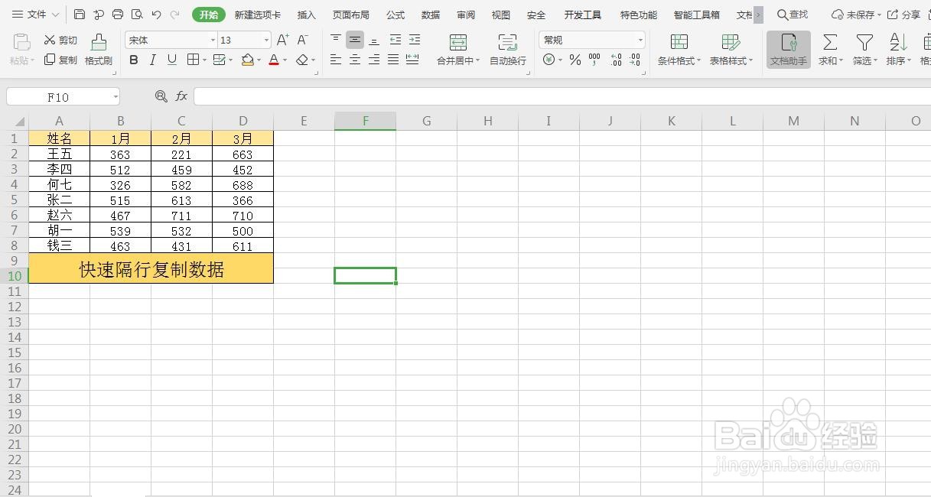Image resolution: width=931 pixels, height=497 pixels.
Task: Decrease indent icon
Action: click(396, 40)
